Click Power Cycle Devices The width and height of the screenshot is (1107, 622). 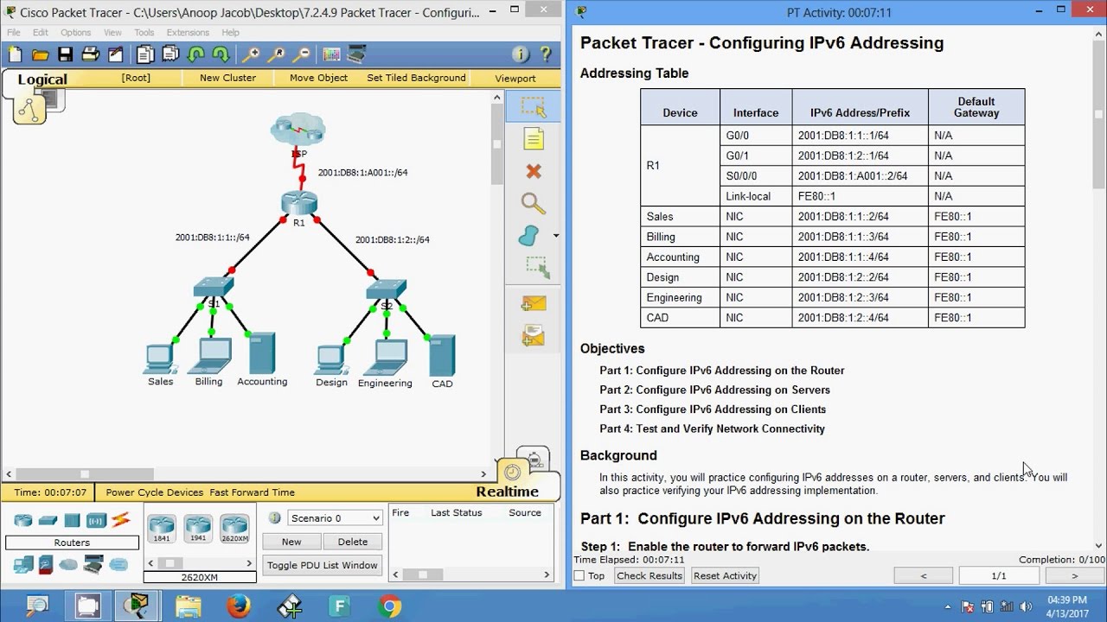pos(154,492)
